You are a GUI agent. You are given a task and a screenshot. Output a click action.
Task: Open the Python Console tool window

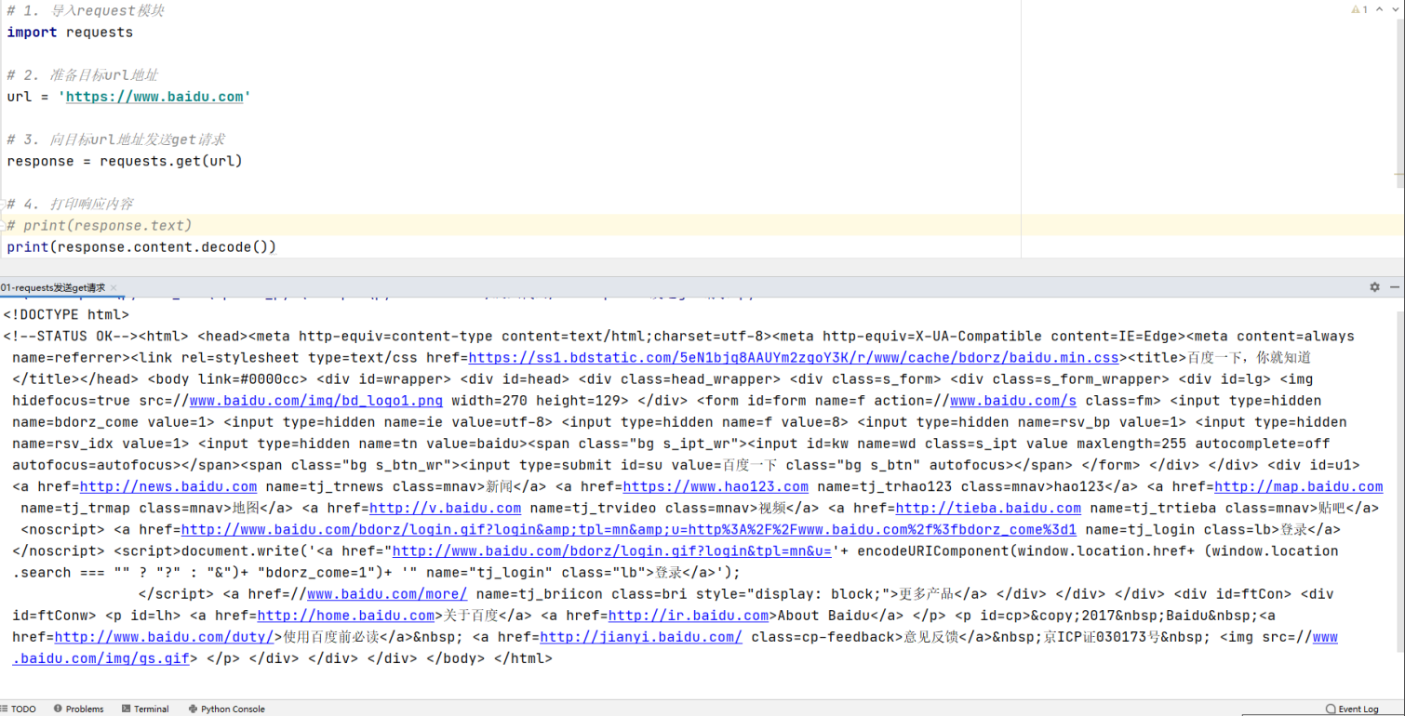click(x=226, y=709)
